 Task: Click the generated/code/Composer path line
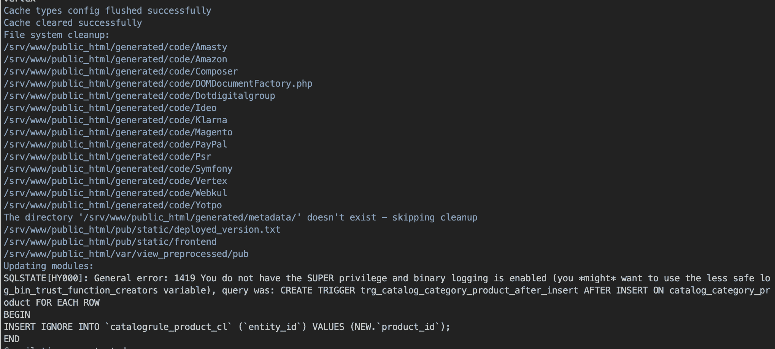click(x=121, y=71)
